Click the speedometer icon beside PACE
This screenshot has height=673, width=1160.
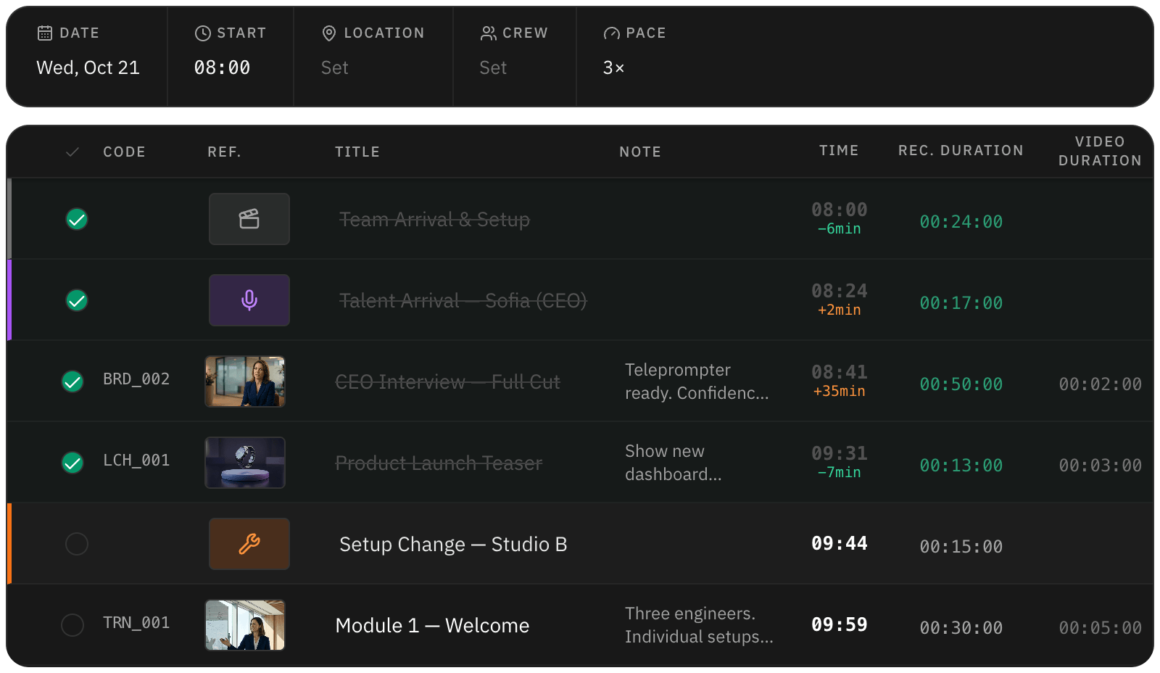point(612,33)
